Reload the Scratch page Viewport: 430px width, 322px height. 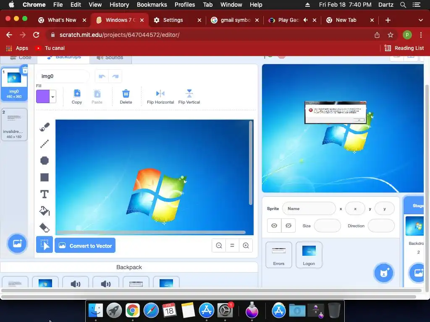(x=36, y=35)
